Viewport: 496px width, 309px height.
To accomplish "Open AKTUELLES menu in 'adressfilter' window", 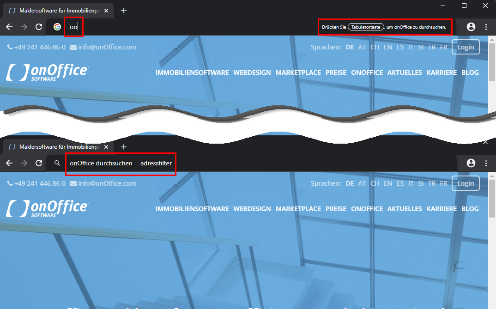I will [405, 209].
